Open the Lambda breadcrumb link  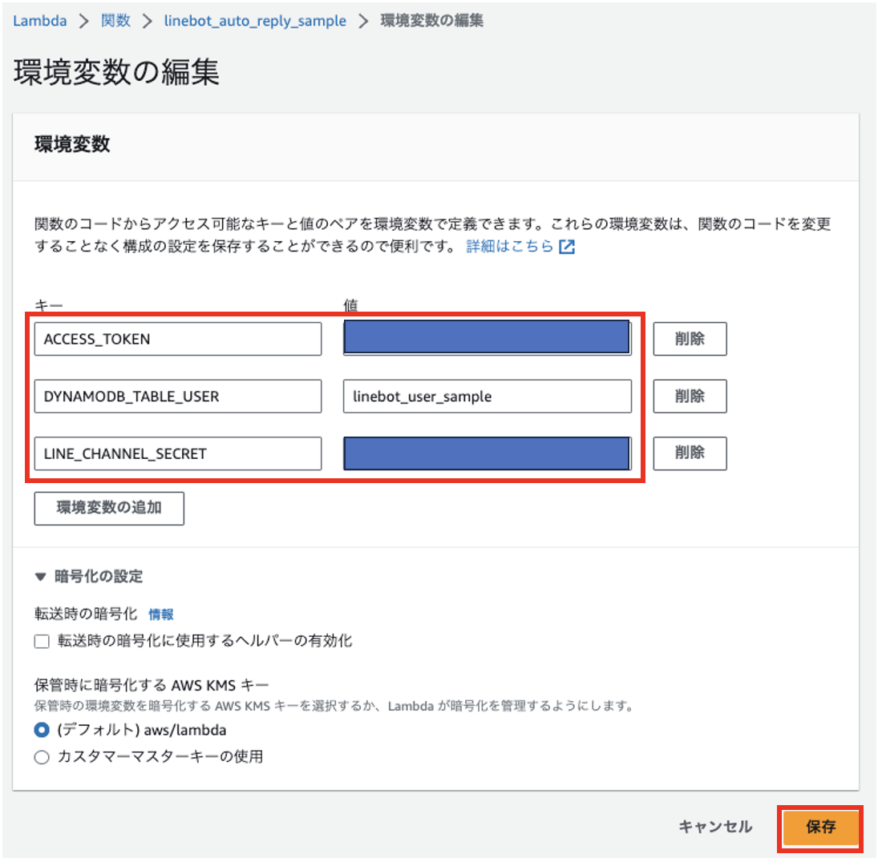pos(39,21)
